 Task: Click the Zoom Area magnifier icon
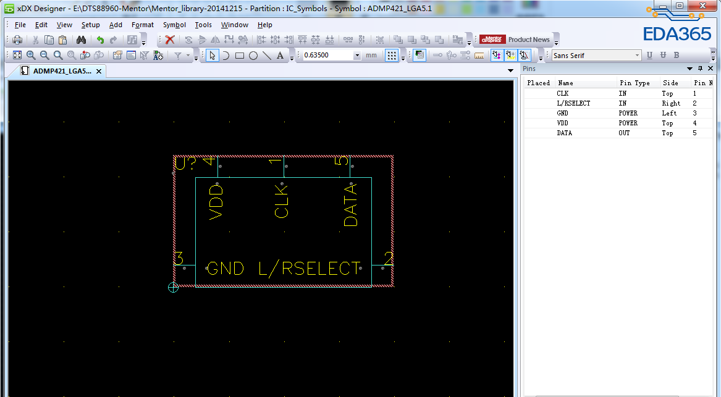point(58,55)
